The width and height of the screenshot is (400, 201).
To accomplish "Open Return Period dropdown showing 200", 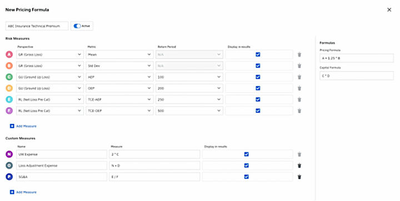I will 189,88.
